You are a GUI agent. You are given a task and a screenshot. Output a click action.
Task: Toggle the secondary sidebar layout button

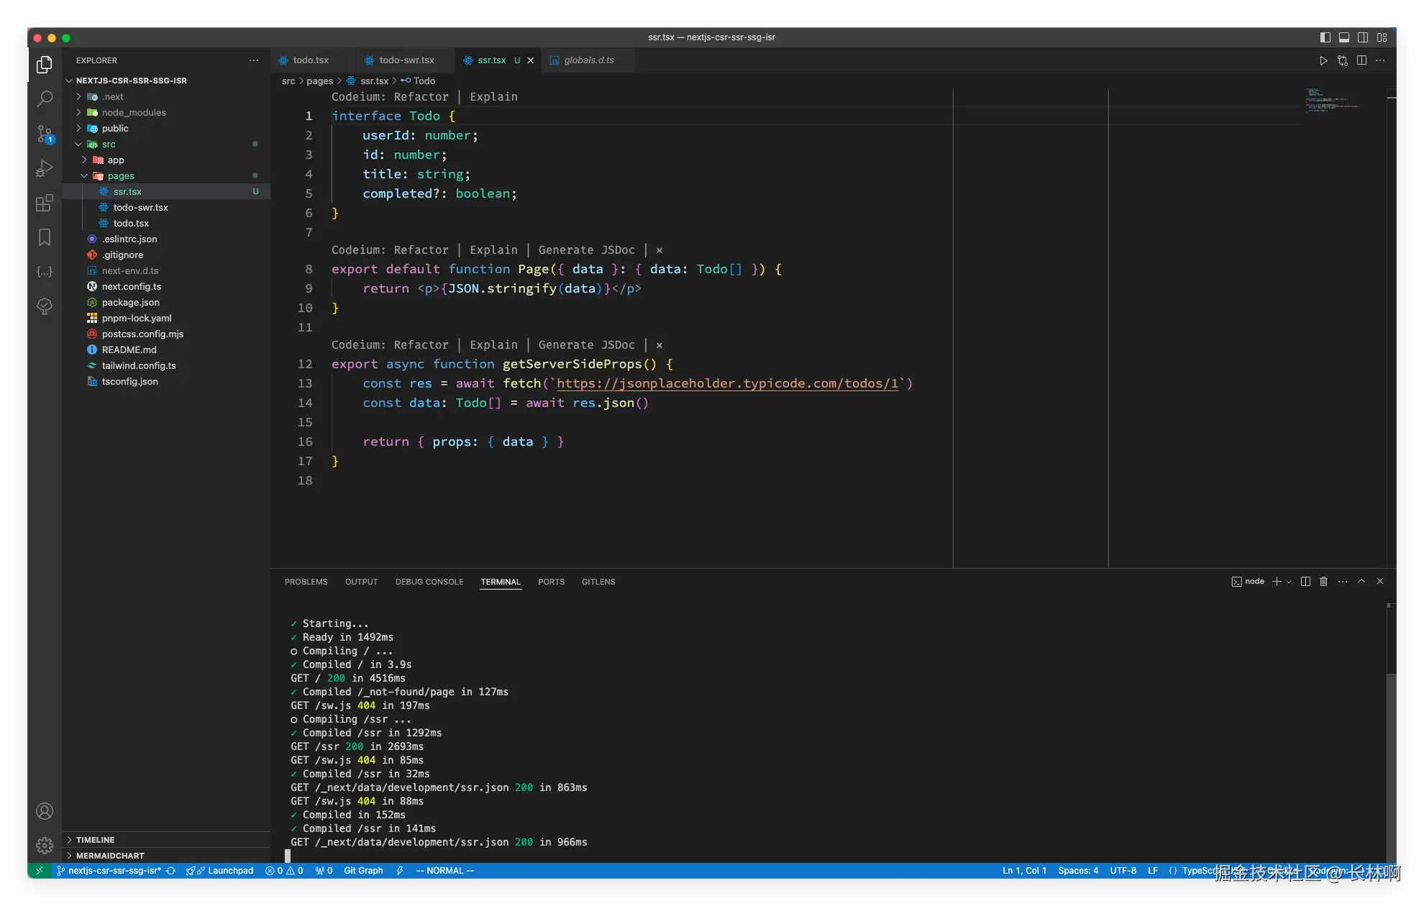(1363, 37)
